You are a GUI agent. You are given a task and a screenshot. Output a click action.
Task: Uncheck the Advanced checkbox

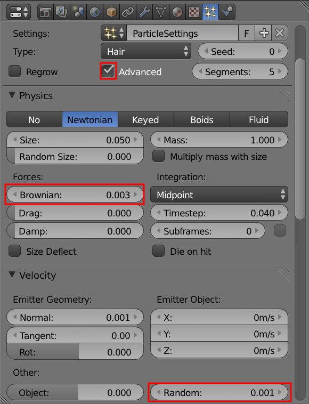click(x=108, y=71)
